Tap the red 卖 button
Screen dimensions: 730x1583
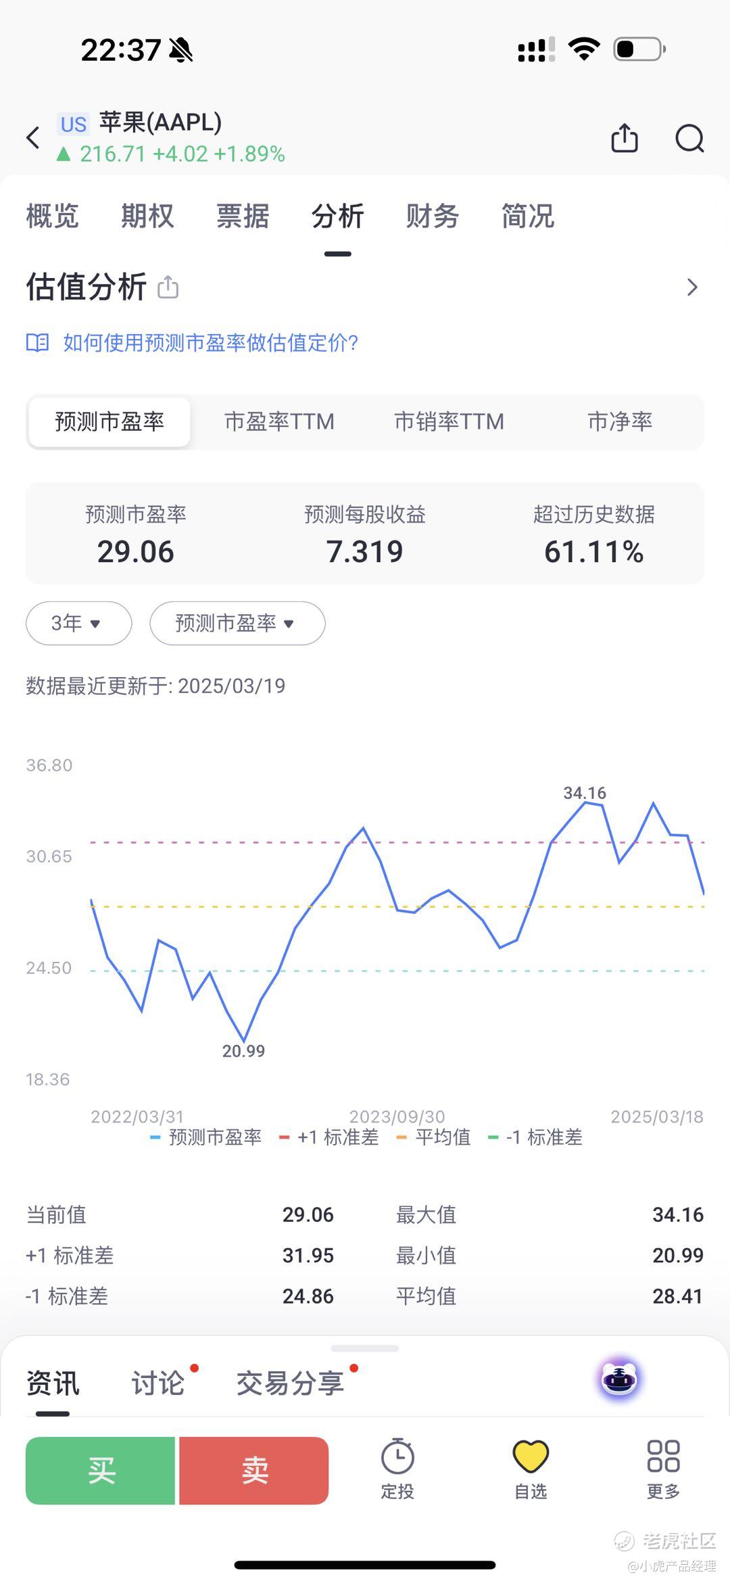(254, 1471)
